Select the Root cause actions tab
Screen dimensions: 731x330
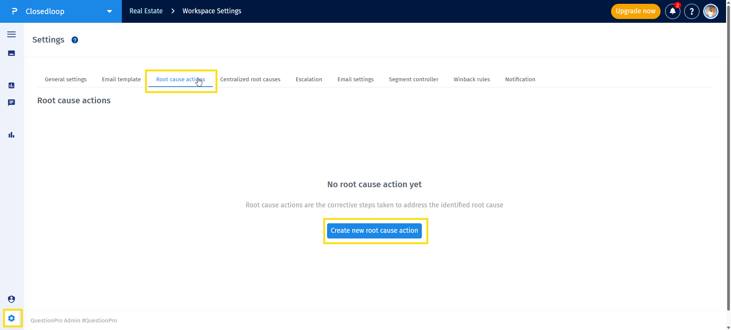point(180,79)
